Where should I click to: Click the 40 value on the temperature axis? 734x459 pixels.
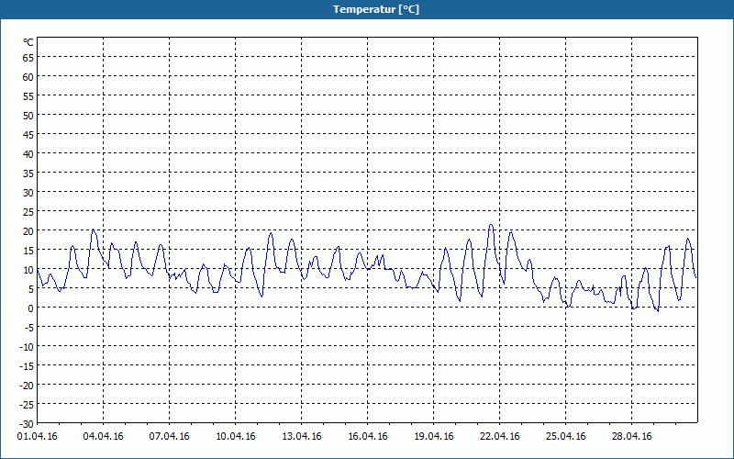click(28, 154)
